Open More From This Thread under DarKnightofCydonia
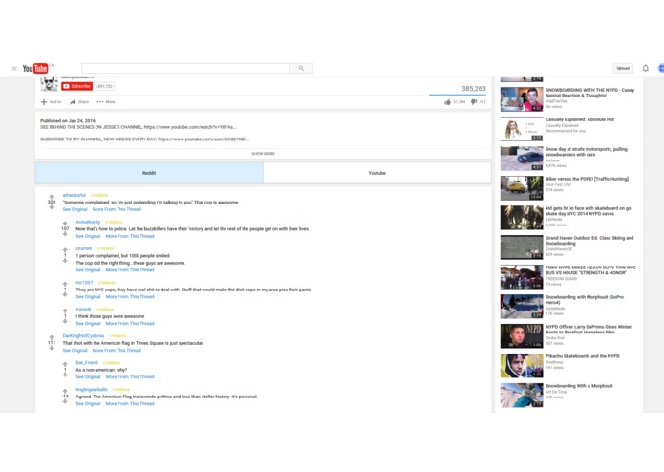 pyautogui.click(x=117, y=351)
